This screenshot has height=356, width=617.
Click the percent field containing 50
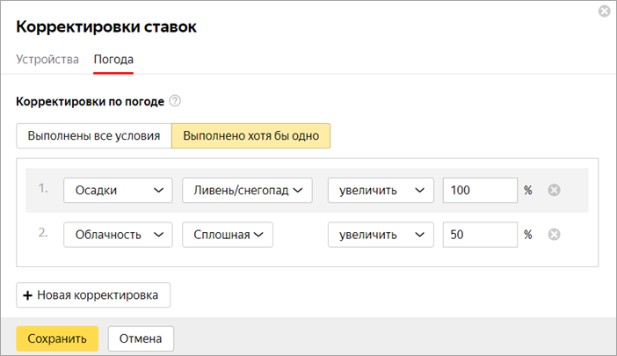(479, 235)
